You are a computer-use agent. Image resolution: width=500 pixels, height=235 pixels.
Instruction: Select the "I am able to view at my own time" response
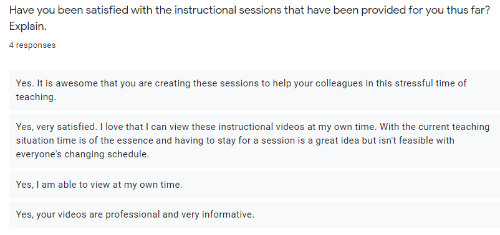tap(254, 185)
